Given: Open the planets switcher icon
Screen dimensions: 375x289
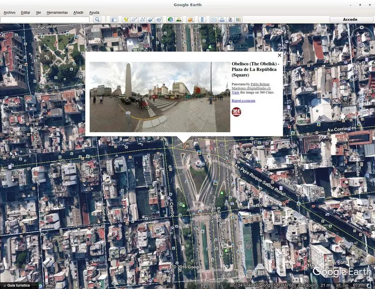Looking at the screenshot, I should point(190,20).
